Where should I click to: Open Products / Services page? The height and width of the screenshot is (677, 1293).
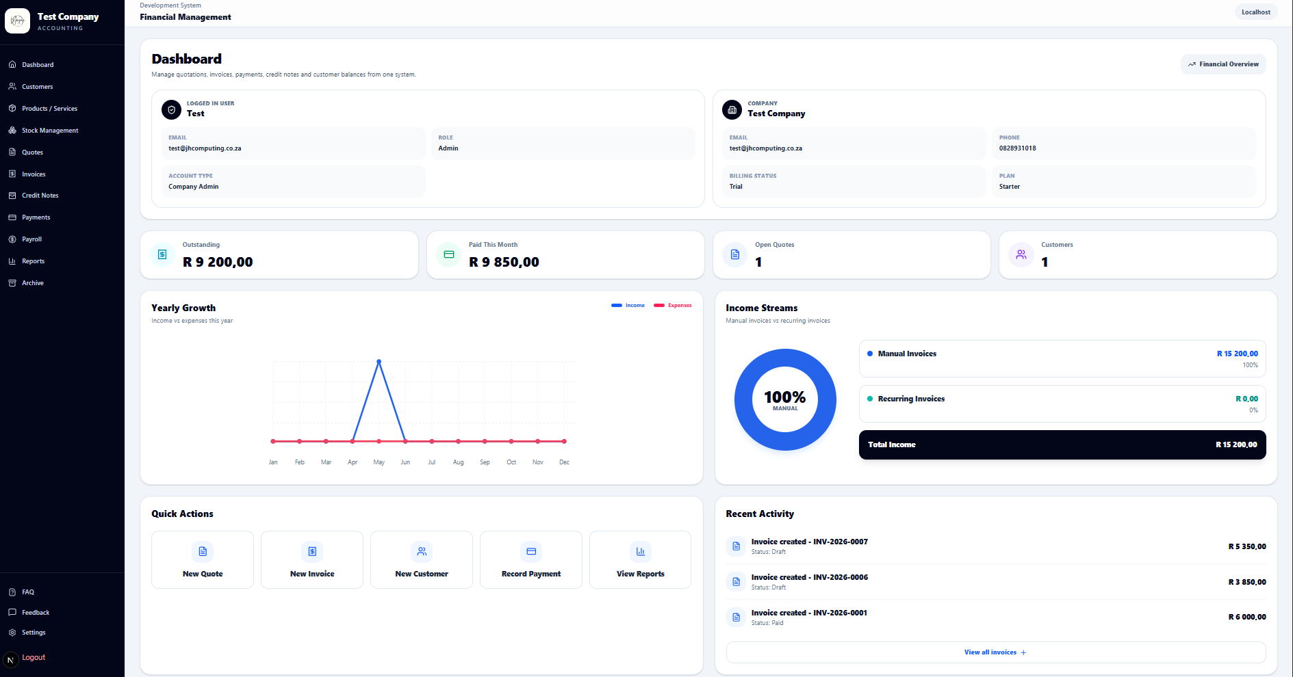(x=49, y=109)
